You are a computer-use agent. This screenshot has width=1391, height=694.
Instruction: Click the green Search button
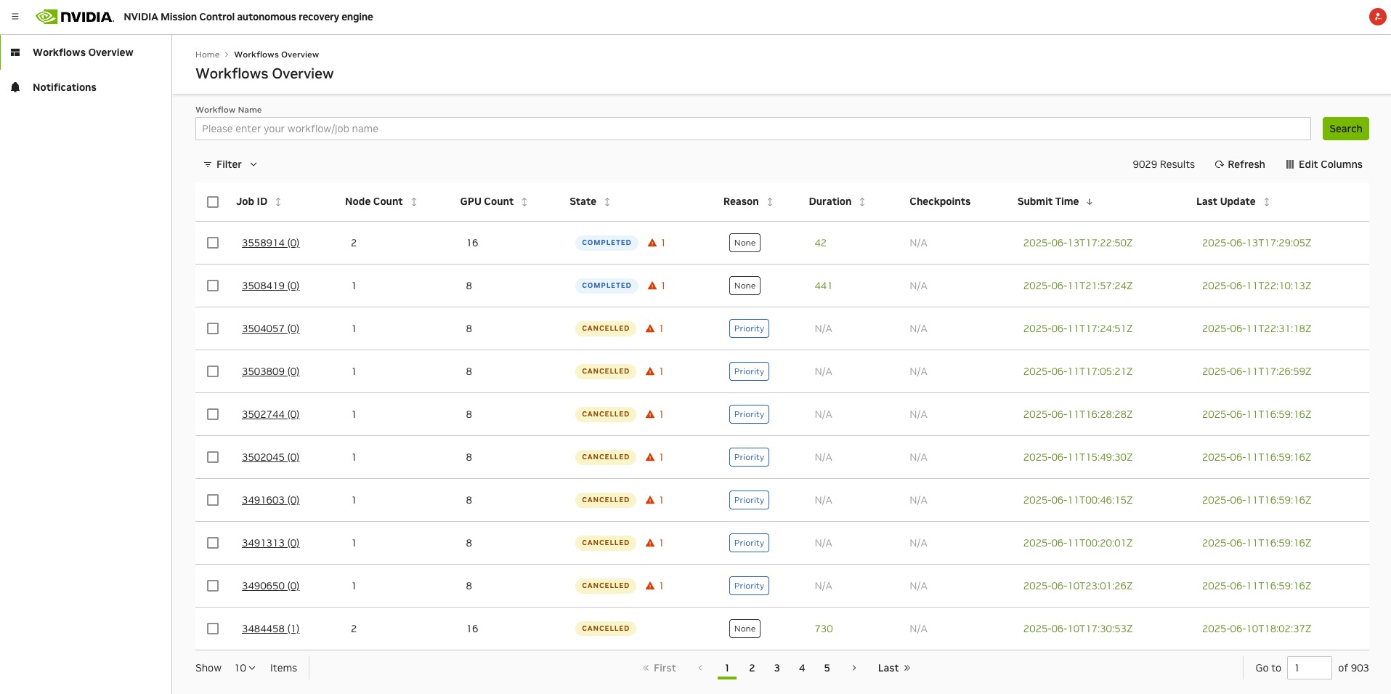tap(1345, 129)
